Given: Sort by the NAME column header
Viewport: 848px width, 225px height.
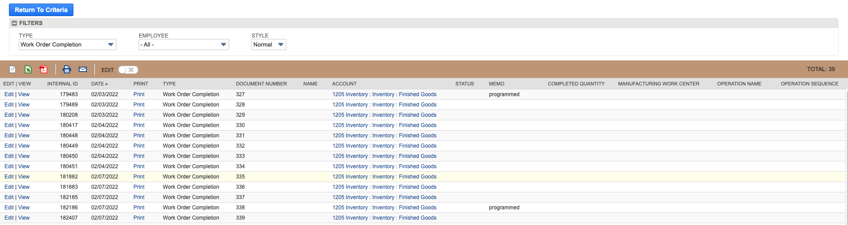Looking at the screenshot, I should click(x=310, y=84).
